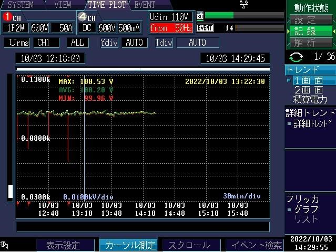Open the VIEW tab
The width and height of the screenshot is (336, 252).
click(x=63, y=5)
